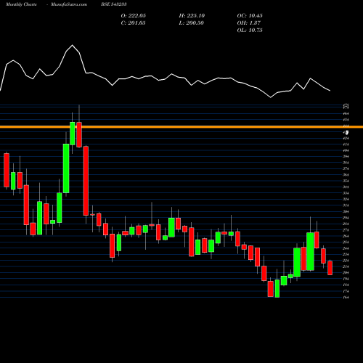Click the 'Monthly Charts' title text
363x363 pixels.
click(21, 4)
